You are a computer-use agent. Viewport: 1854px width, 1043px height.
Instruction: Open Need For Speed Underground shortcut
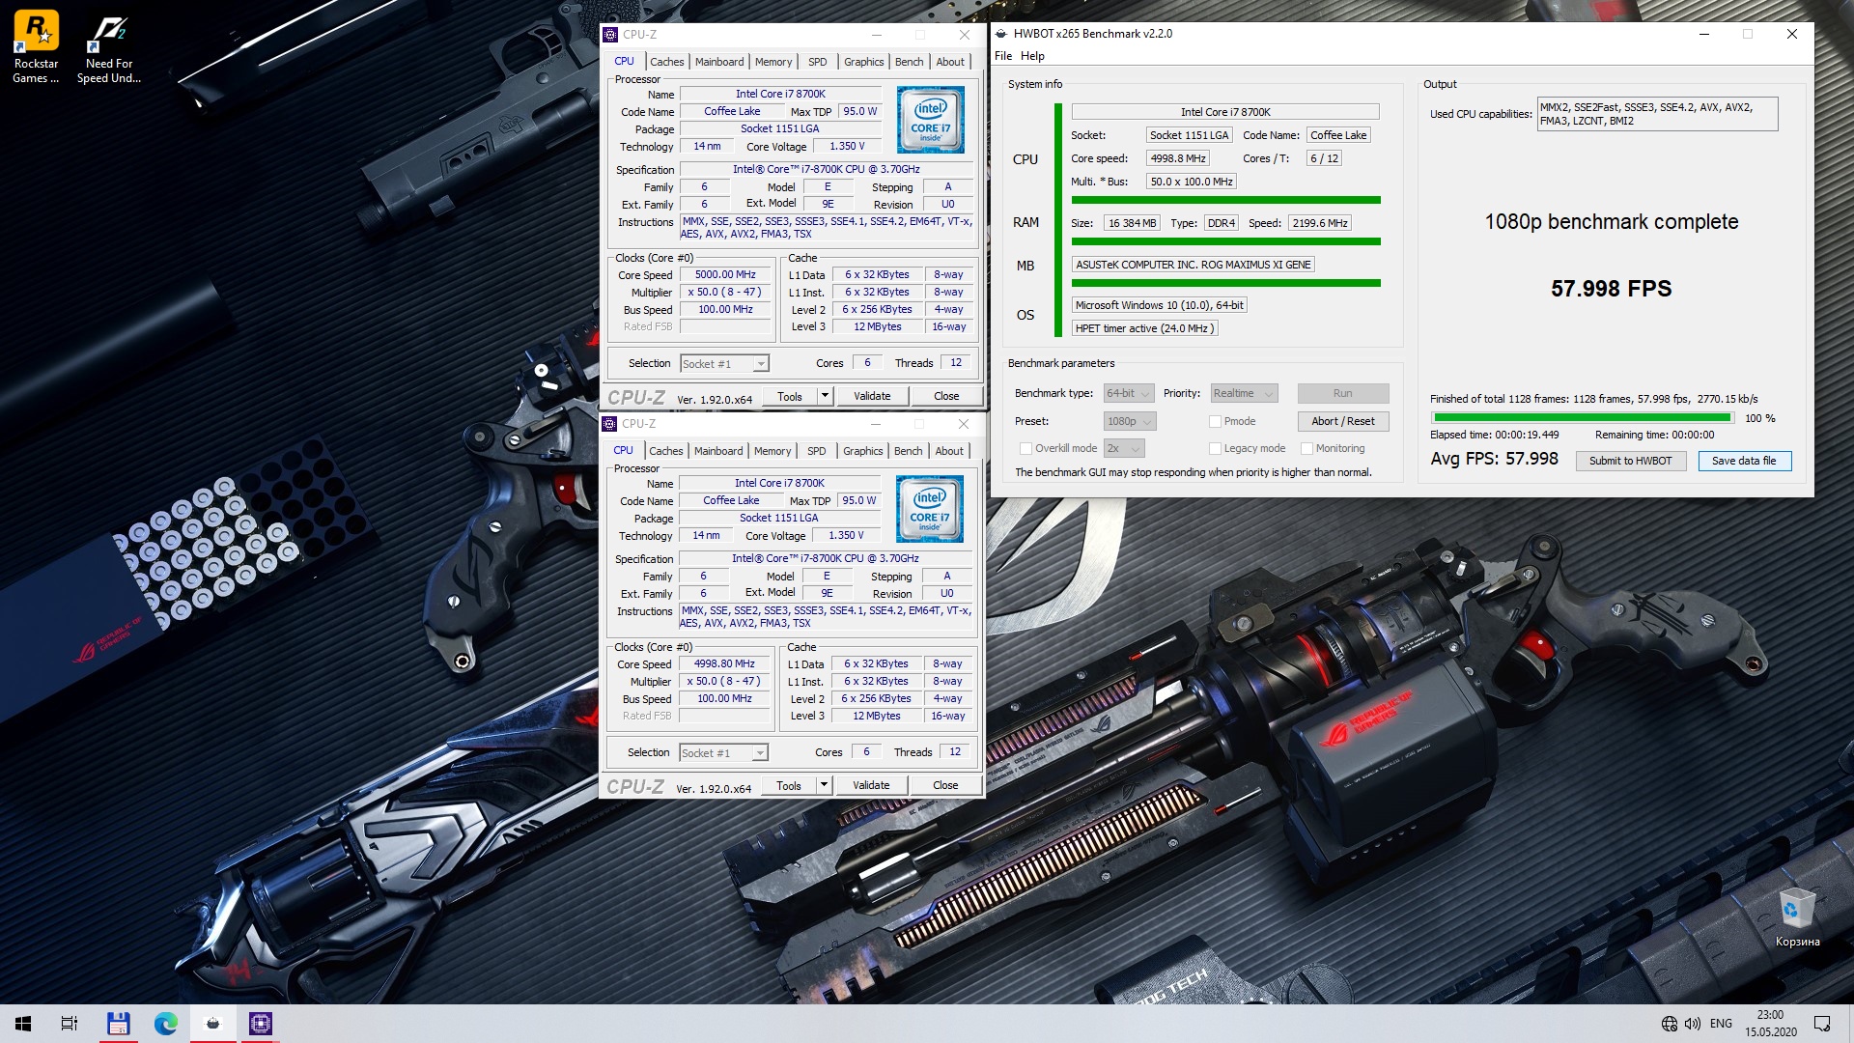[x=109, y=46]
